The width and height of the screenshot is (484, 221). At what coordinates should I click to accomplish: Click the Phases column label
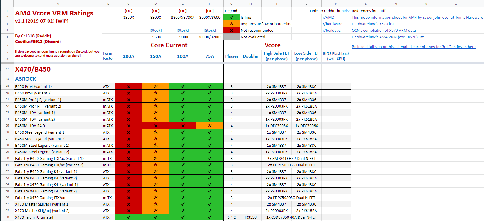pyautogui.click(x=232, y=56)
